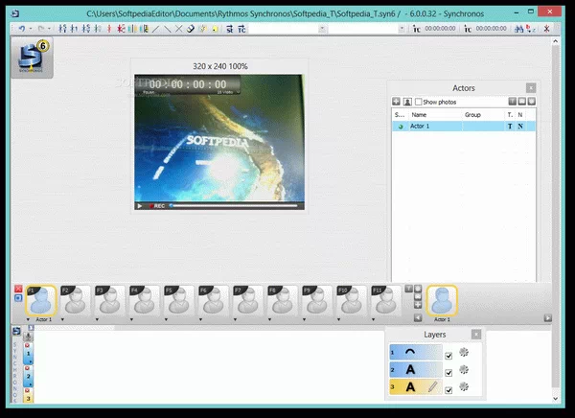
Task: Click the binoculars search icon in toolbar
Action: point(520,29)
